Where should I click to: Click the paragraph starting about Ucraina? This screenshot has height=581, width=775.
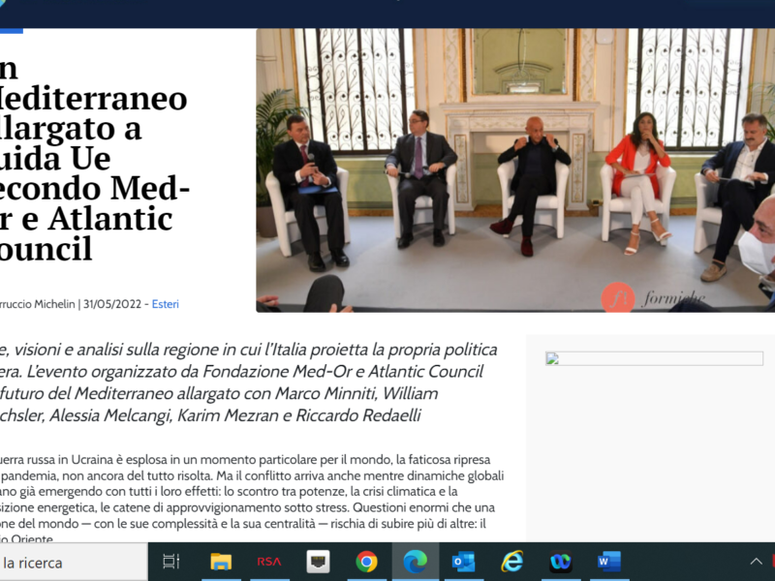252,498
